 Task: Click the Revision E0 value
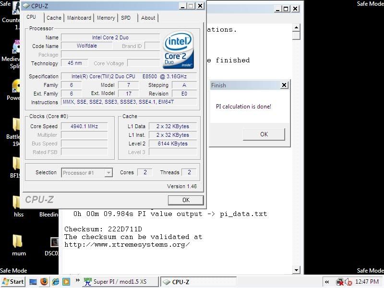coord(184,94)
